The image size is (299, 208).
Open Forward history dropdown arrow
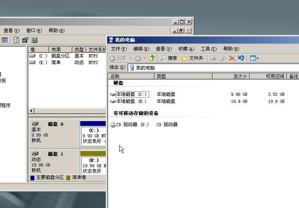[x=145, y=58]
